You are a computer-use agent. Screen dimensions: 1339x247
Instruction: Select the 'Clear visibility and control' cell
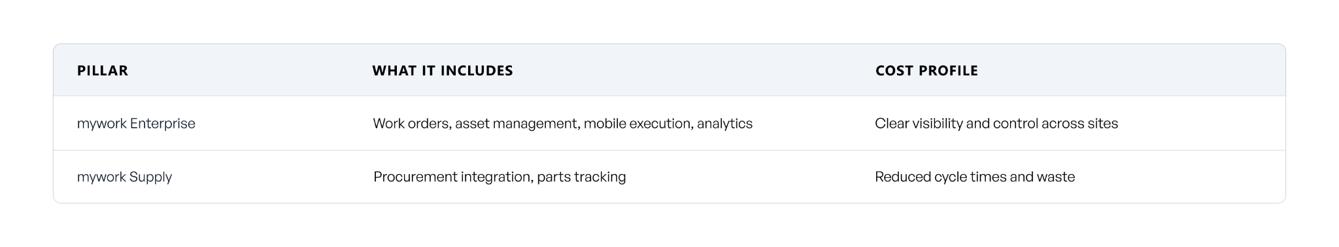point(996,123)
